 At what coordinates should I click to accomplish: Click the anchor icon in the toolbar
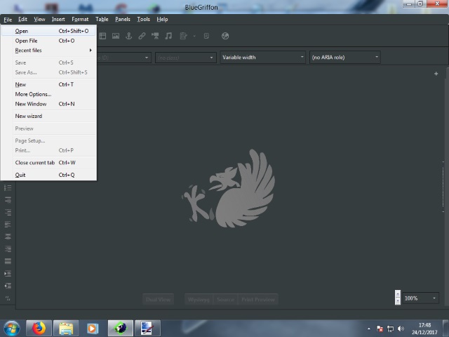click(x=129, y=36)
